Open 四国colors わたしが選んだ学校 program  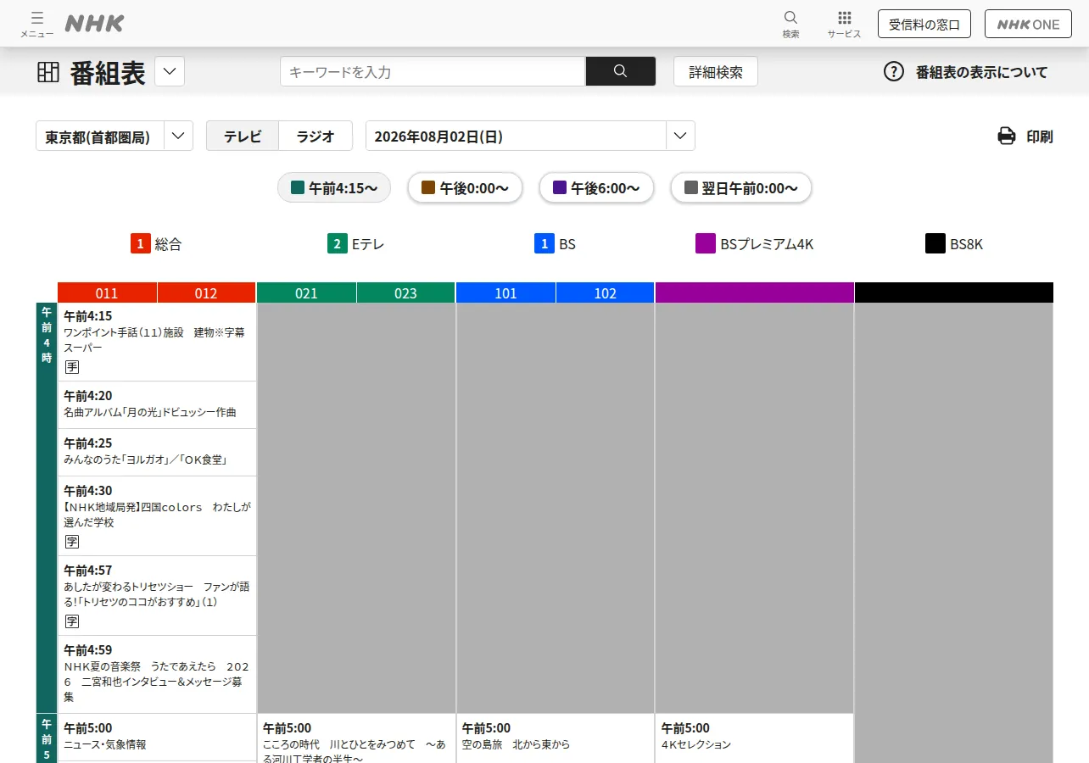157,515
